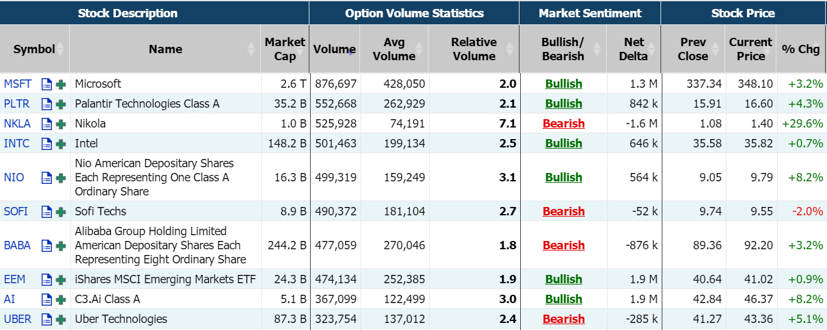827x330 pixels.
Task: Sort by Relative Volume using header arrows
Action: (x=510, y=49)
